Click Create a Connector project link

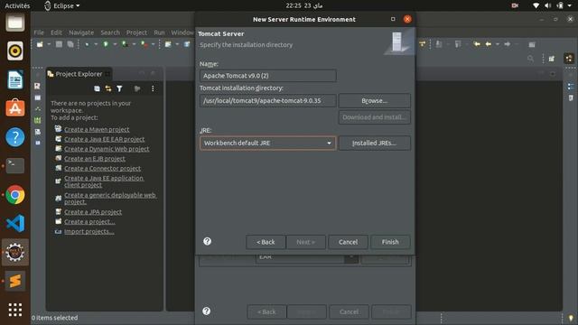pyautogui.click(x=102, y=168)
